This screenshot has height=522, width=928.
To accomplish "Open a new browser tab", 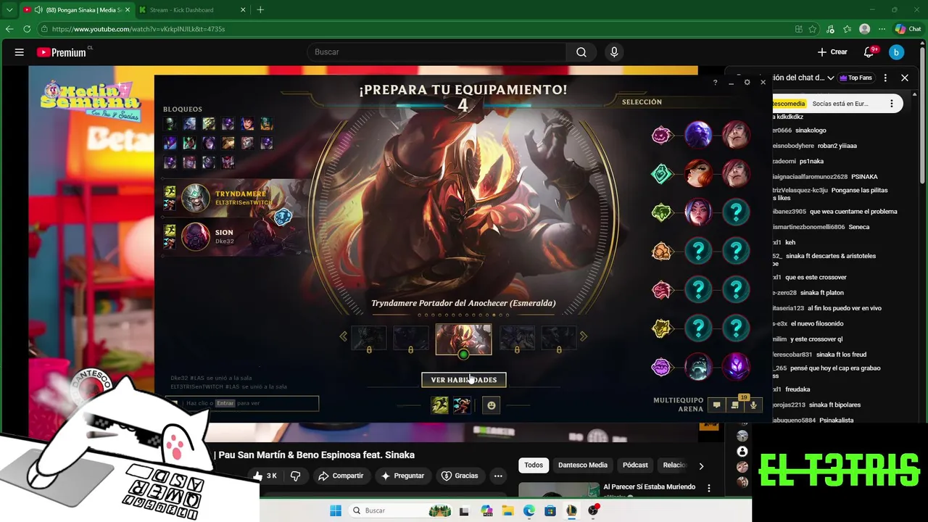I will (x=260, y=10).
